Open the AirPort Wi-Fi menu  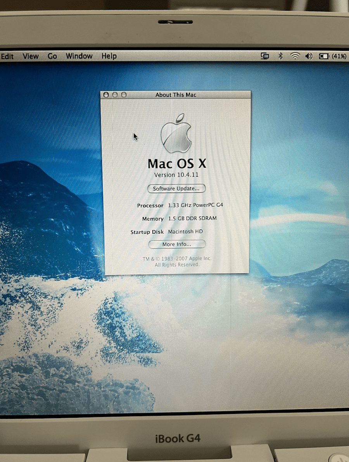pyautogui.click(x=295, y=56)
